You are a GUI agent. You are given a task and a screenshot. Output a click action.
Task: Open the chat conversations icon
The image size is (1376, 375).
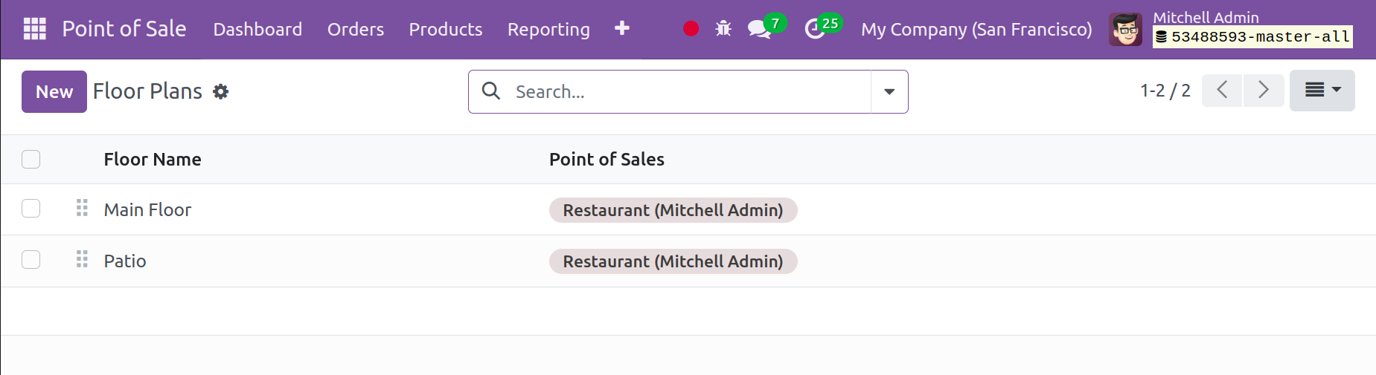coord(759,30)
